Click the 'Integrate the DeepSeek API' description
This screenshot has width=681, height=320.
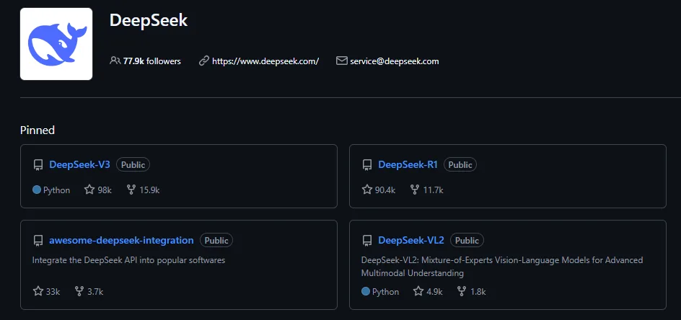pyautogui.click(x=128, y=260)
